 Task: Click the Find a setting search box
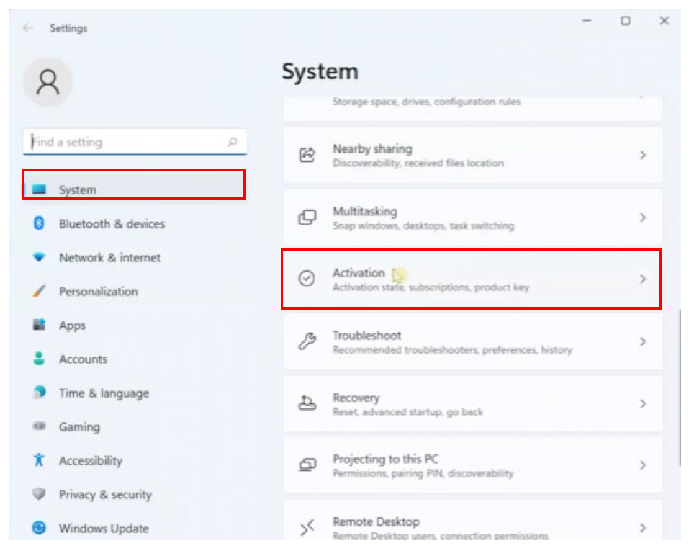pos(130,142)
